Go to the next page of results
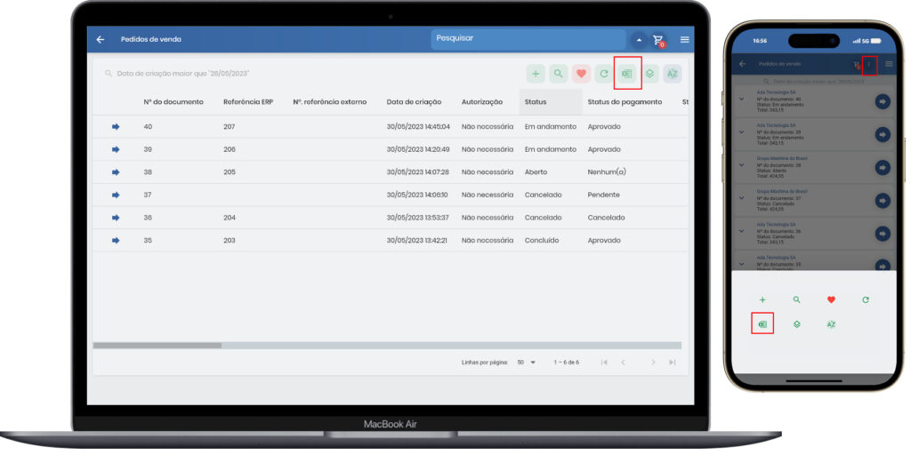The image size is (911, 455). [653, 363]
